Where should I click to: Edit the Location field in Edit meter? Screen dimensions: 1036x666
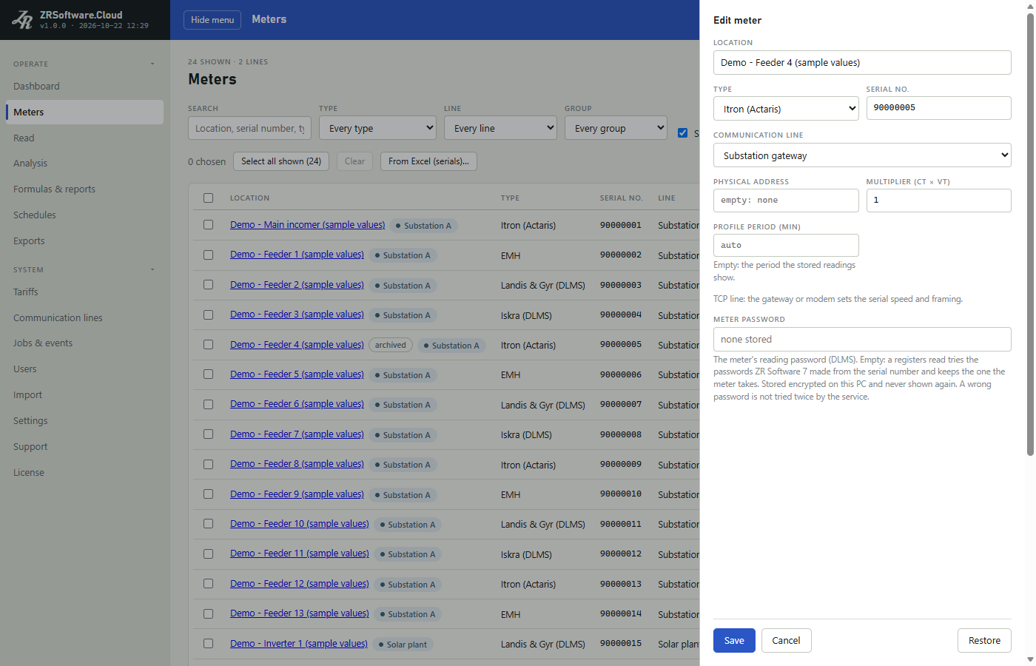862,63
